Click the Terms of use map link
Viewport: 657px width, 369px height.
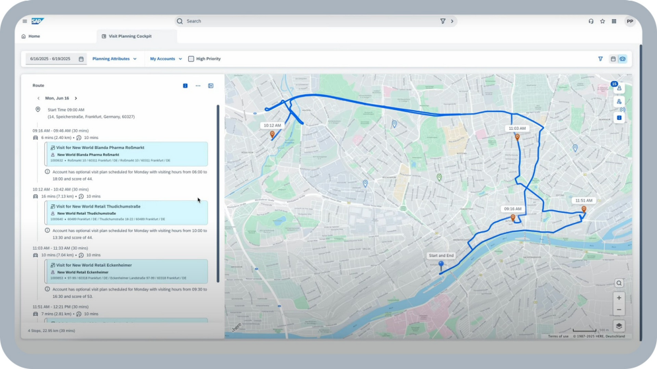pos(558,336)
